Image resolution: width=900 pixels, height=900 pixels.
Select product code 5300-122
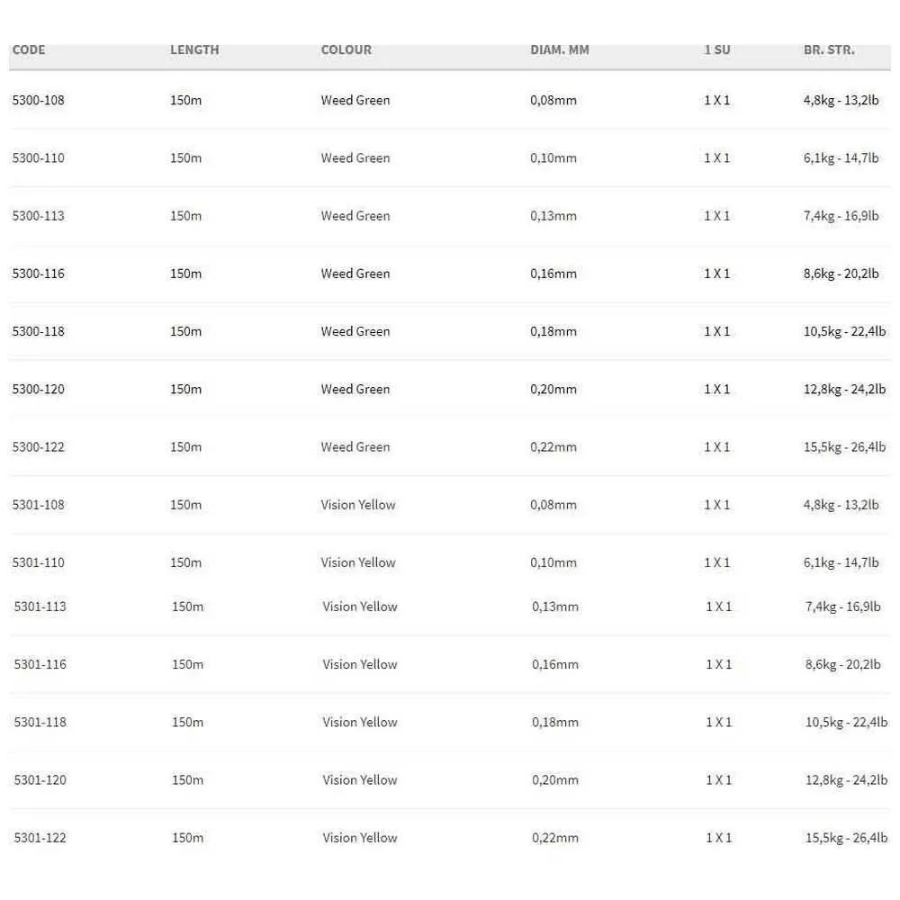(39, 447)
